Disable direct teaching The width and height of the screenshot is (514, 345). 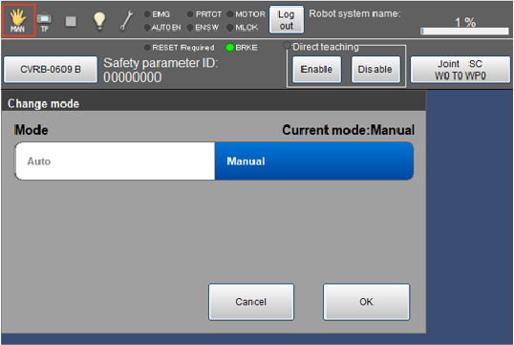tap(375, 70)
